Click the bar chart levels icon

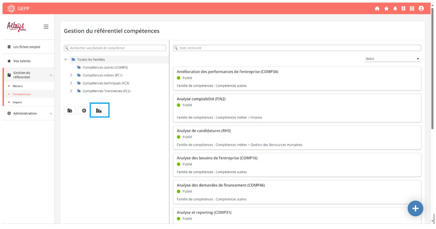[99, 111]
